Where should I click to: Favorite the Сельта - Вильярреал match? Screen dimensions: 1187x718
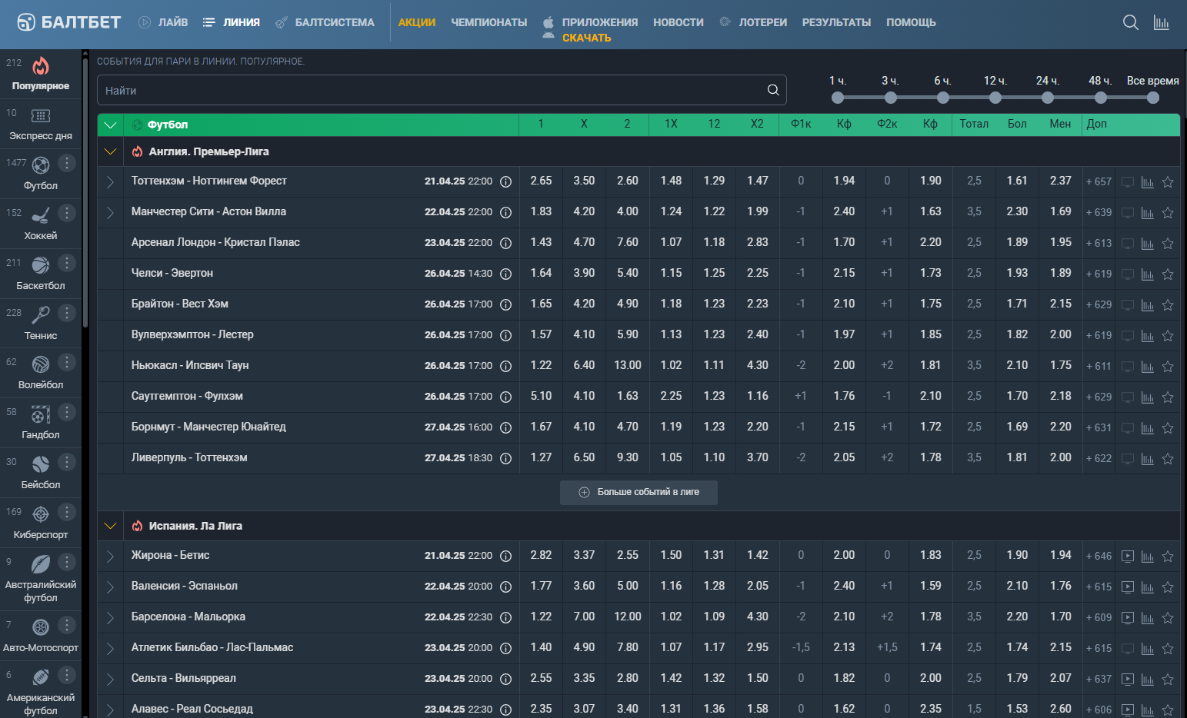coord(1168,680)
